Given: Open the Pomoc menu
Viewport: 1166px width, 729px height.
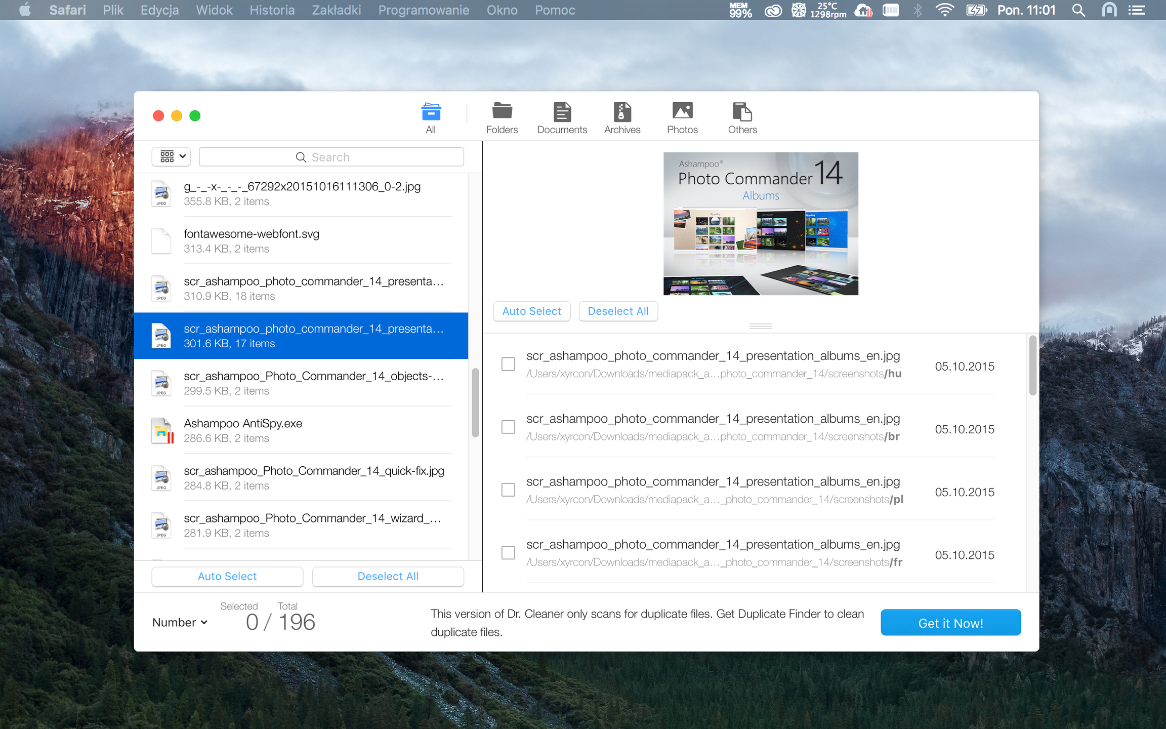Looking at the screenshot, I should click(555, 10).
